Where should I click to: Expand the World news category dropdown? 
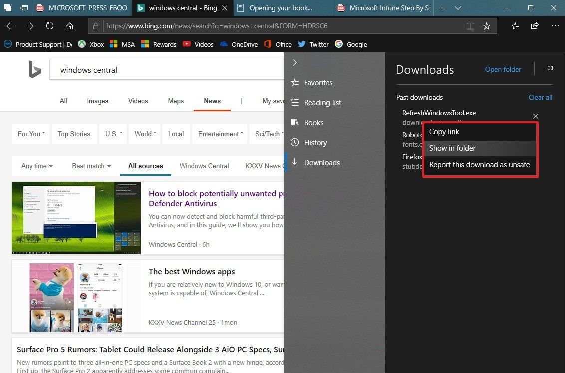click(144, 134)
